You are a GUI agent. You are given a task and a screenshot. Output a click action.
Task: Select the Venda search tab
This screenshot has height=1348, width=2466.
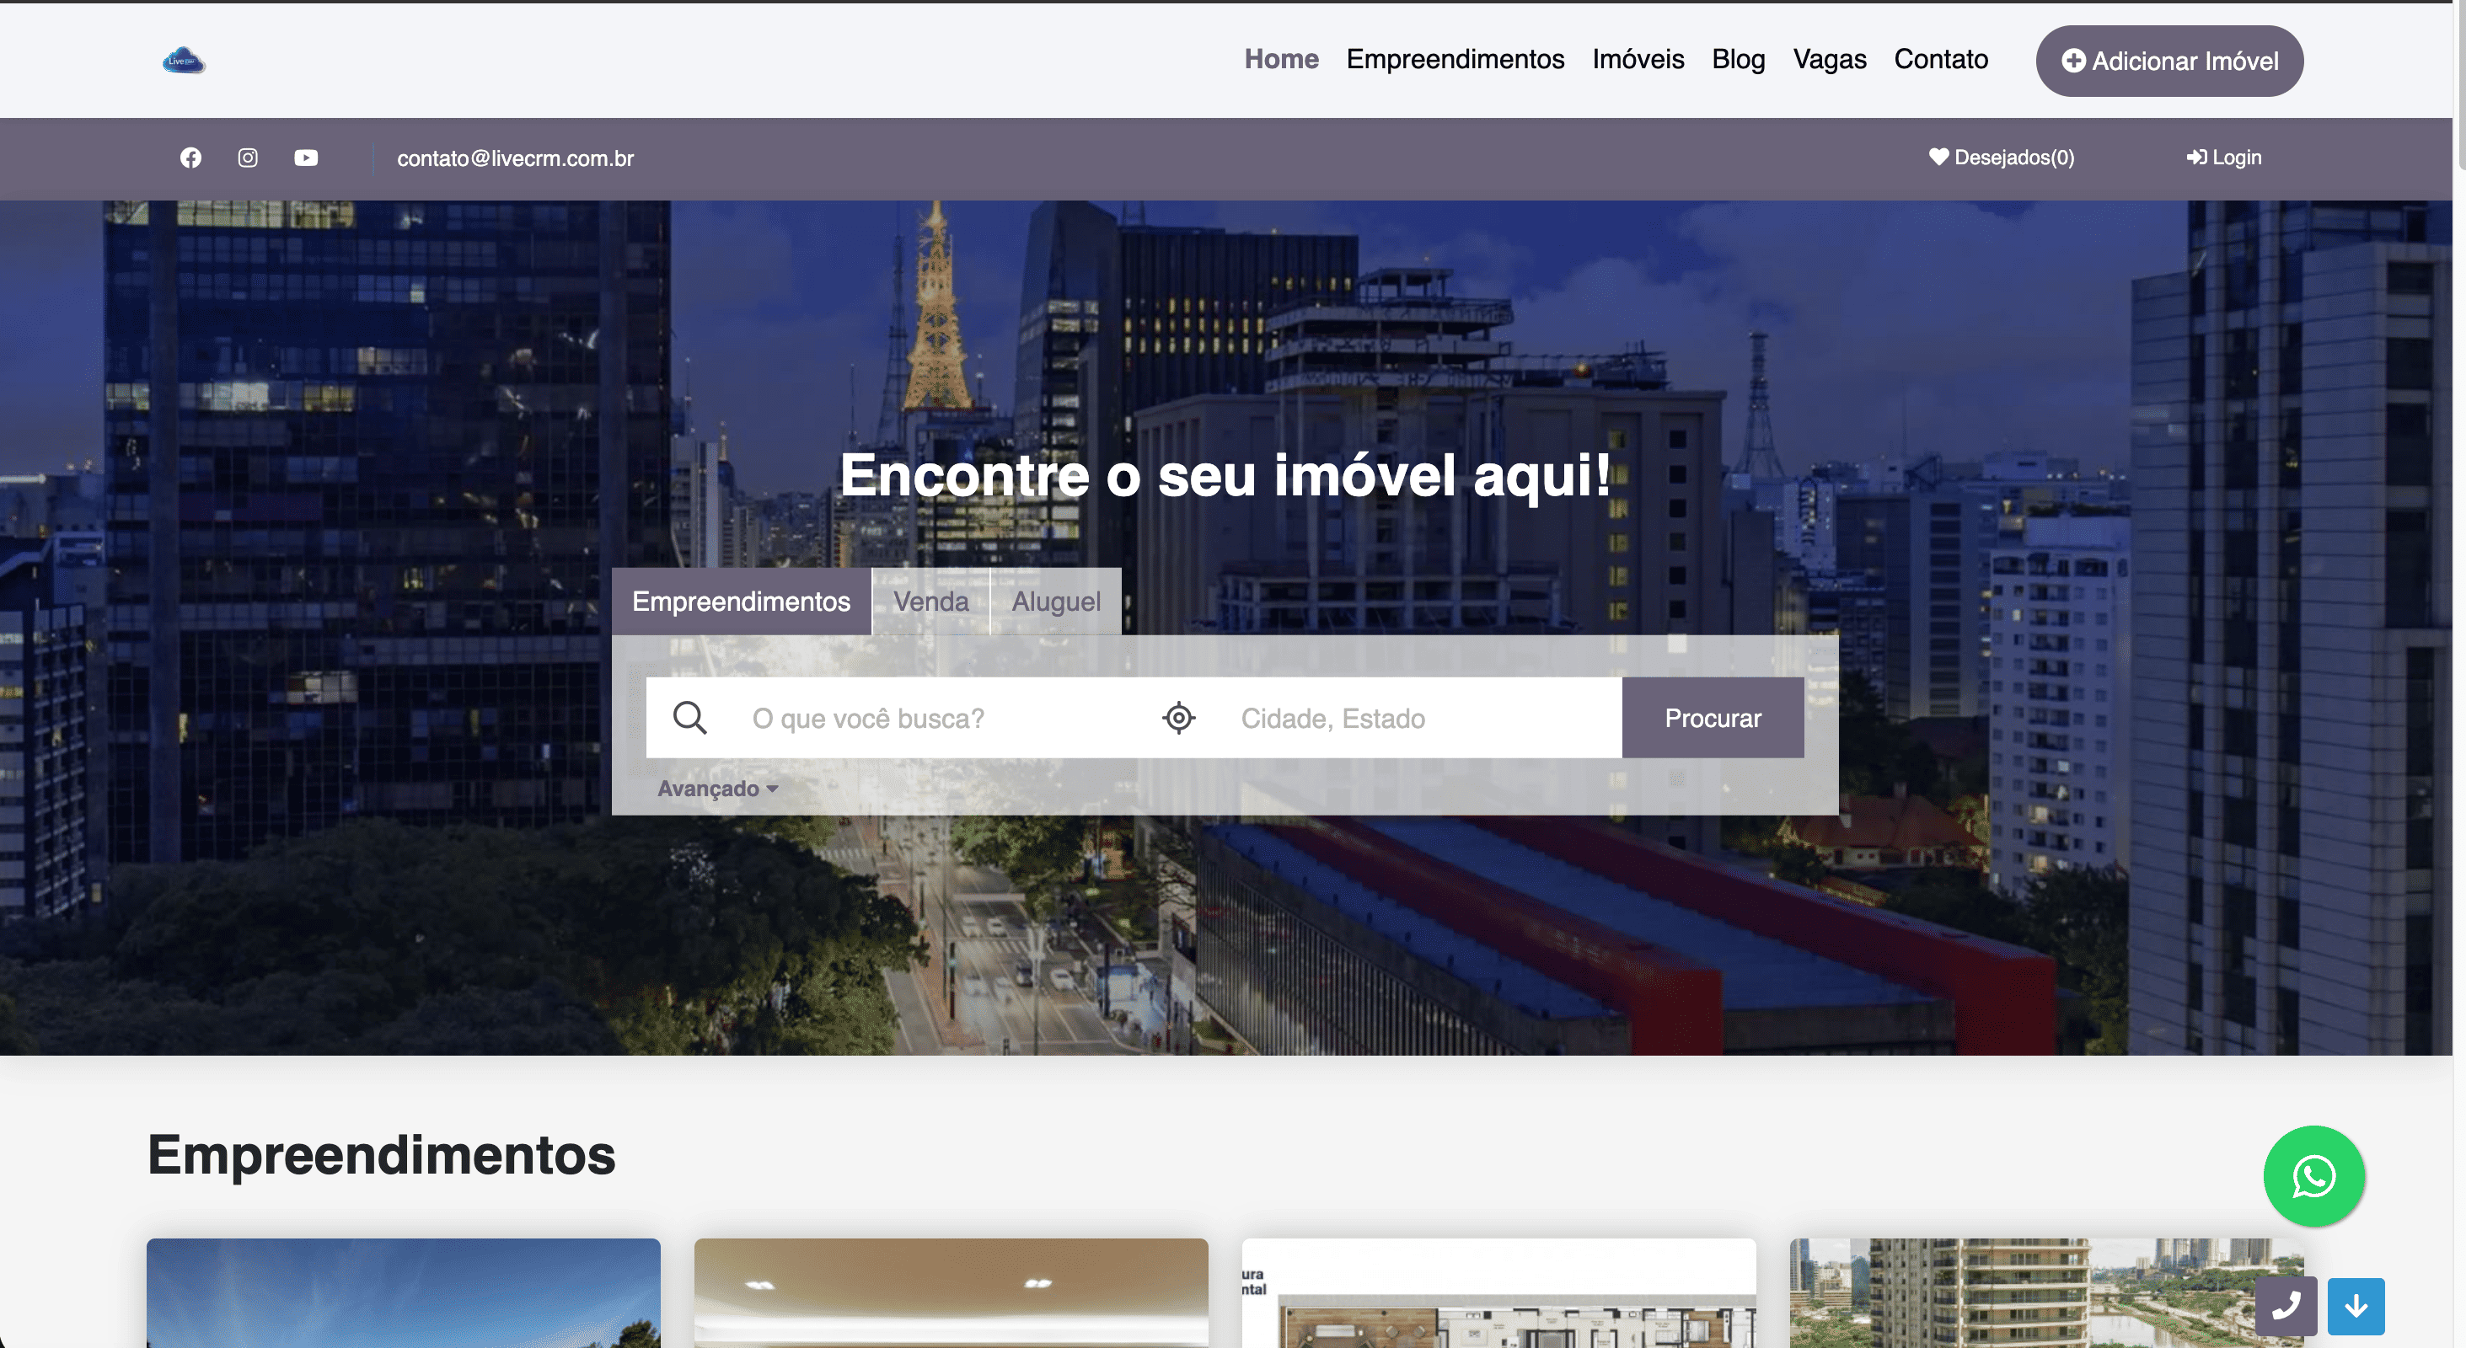click(x=930, y=601)
